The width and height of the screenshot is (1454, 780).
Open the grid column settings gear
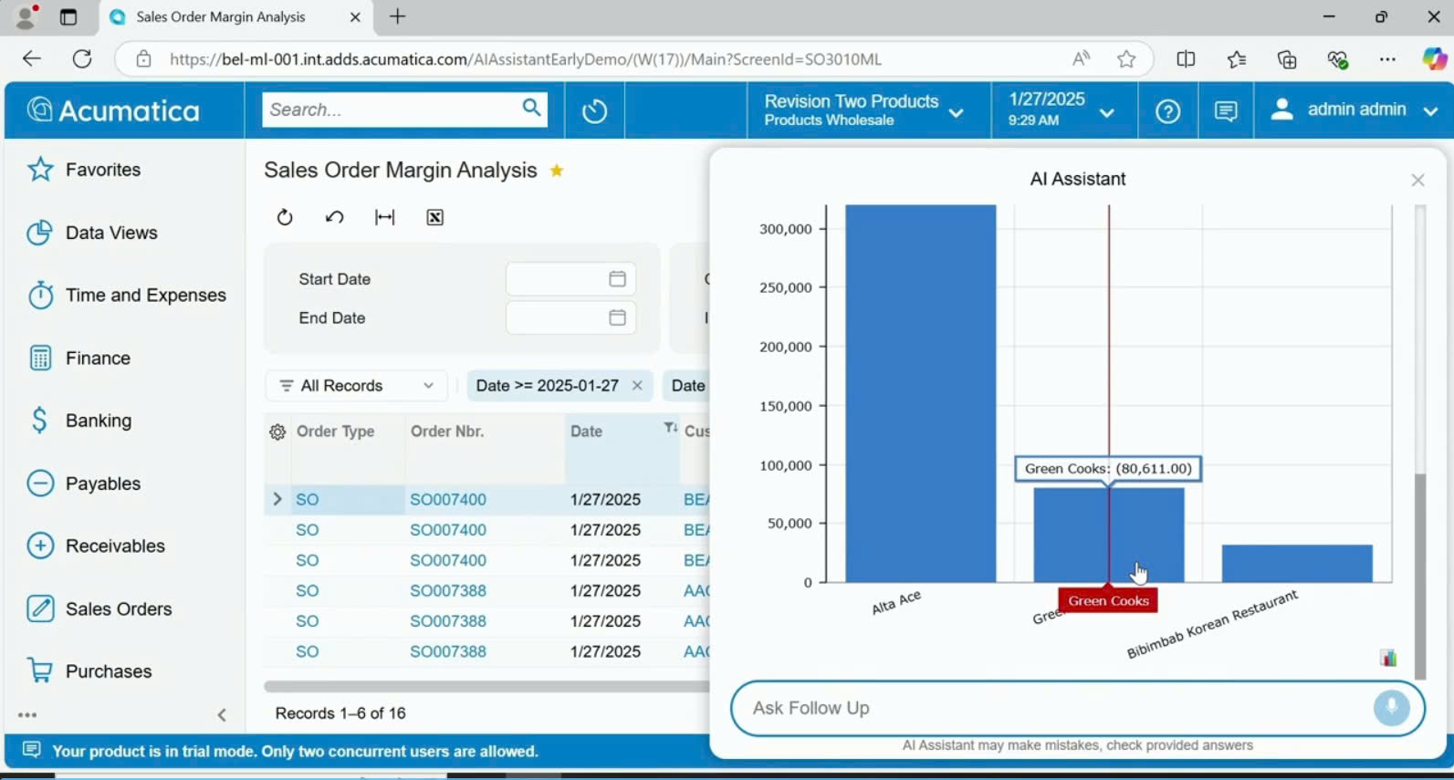[x=277, y=432]
